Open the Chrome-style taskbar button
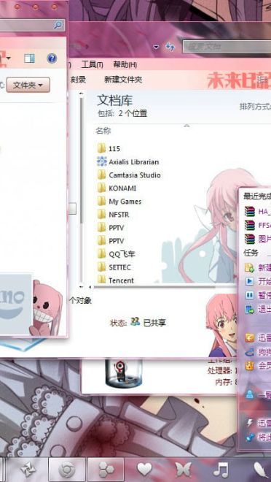 (66, 470)
